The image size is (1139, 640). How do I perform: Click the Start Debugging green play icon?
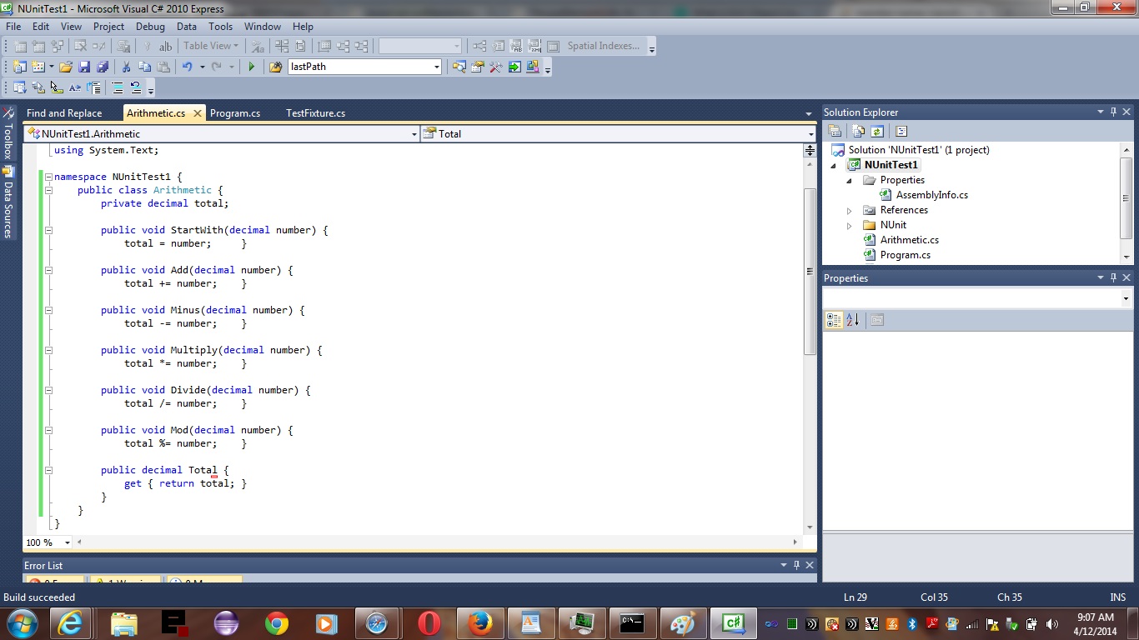click(x=251, y=67)
